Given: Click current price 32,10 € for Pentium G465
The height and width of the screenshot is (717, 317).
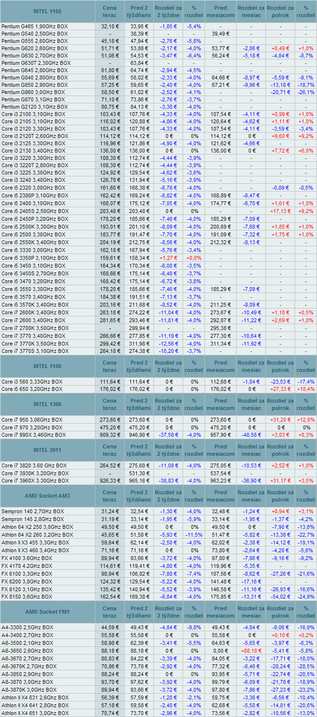Looking at the screenshot, I should (110, 26).
